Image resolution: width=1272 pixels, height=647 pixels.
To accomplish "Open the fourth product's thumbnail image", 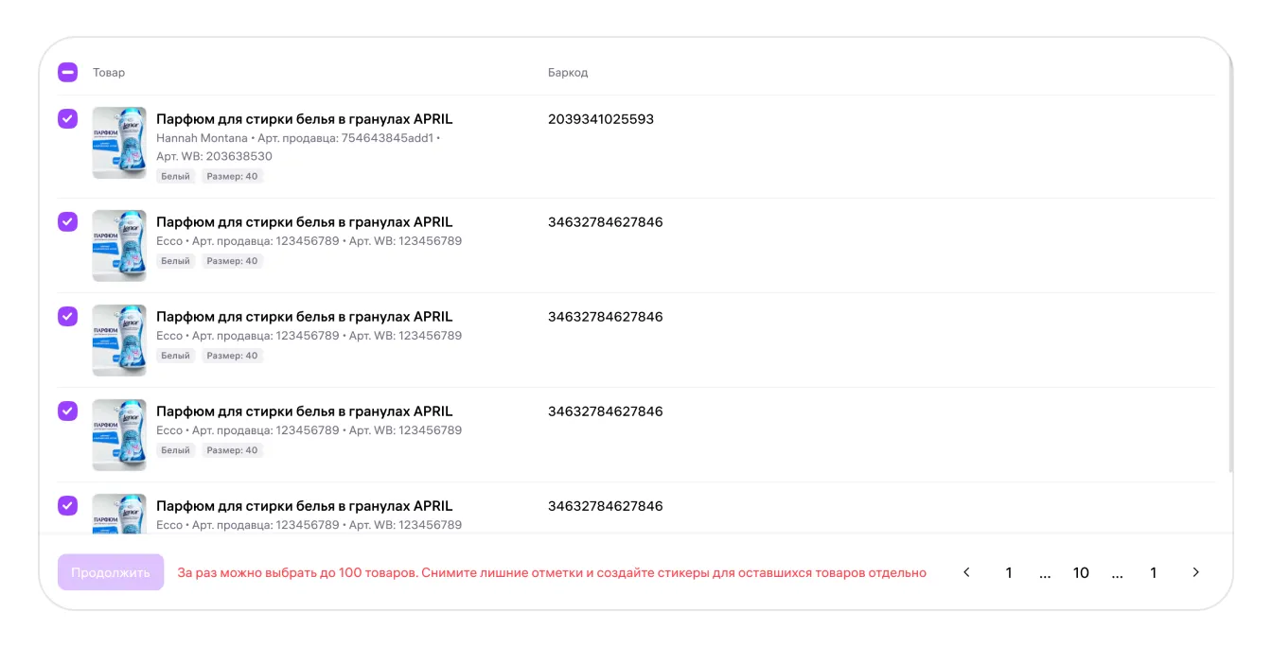I will click(119, 435).
